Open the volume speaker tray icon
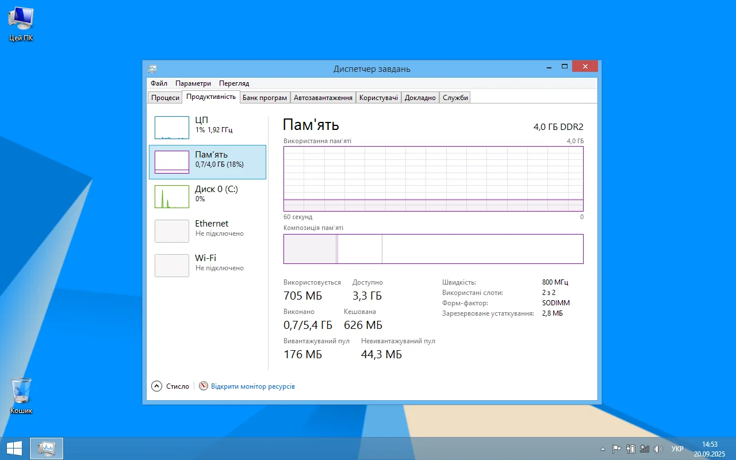The image size is (736, 460). (658, 449)
